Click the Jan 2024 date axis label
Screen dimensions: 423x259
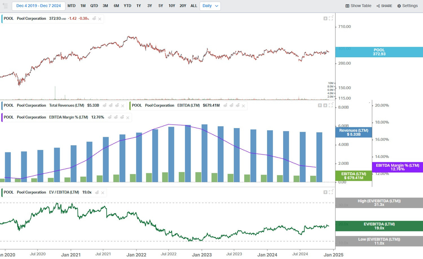tap(267, 255)
